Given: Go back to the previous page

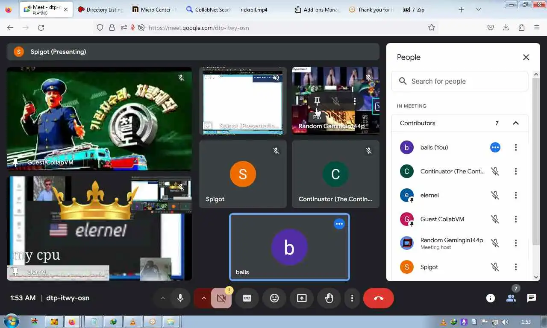Looking at the screenshot, I should (10, 27).
